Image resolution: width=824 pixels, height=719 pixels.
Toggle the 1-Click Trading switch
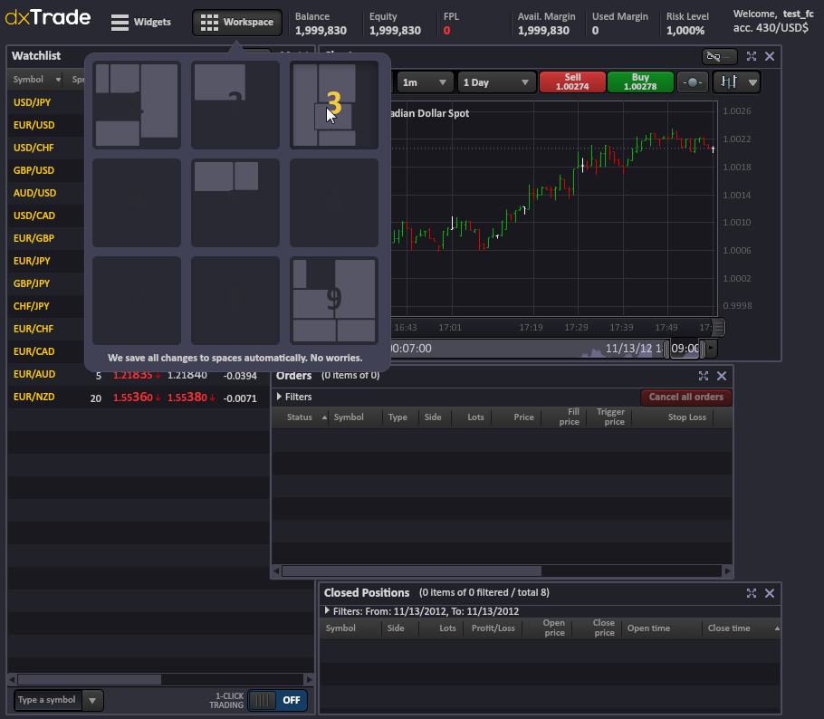point(277,700)
